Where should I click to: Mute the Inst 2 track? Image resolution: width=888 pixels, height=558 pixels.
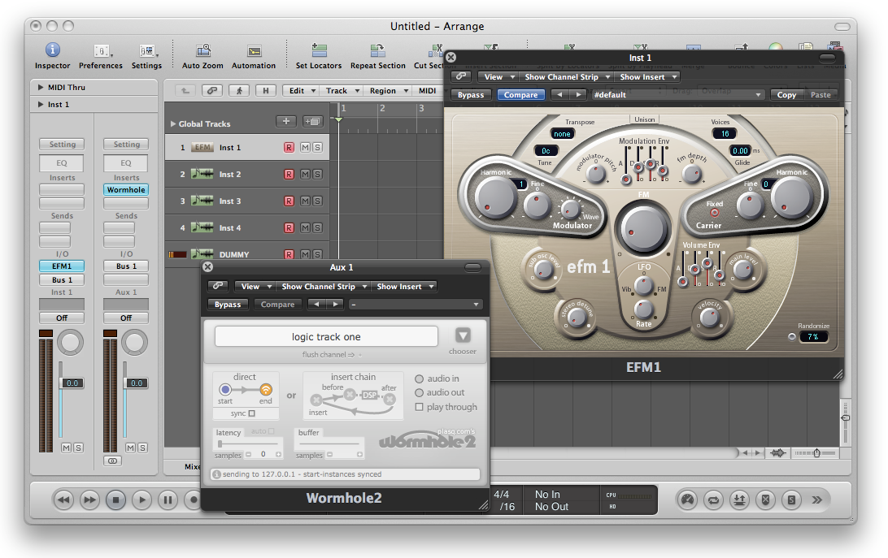tap(305, 175)
